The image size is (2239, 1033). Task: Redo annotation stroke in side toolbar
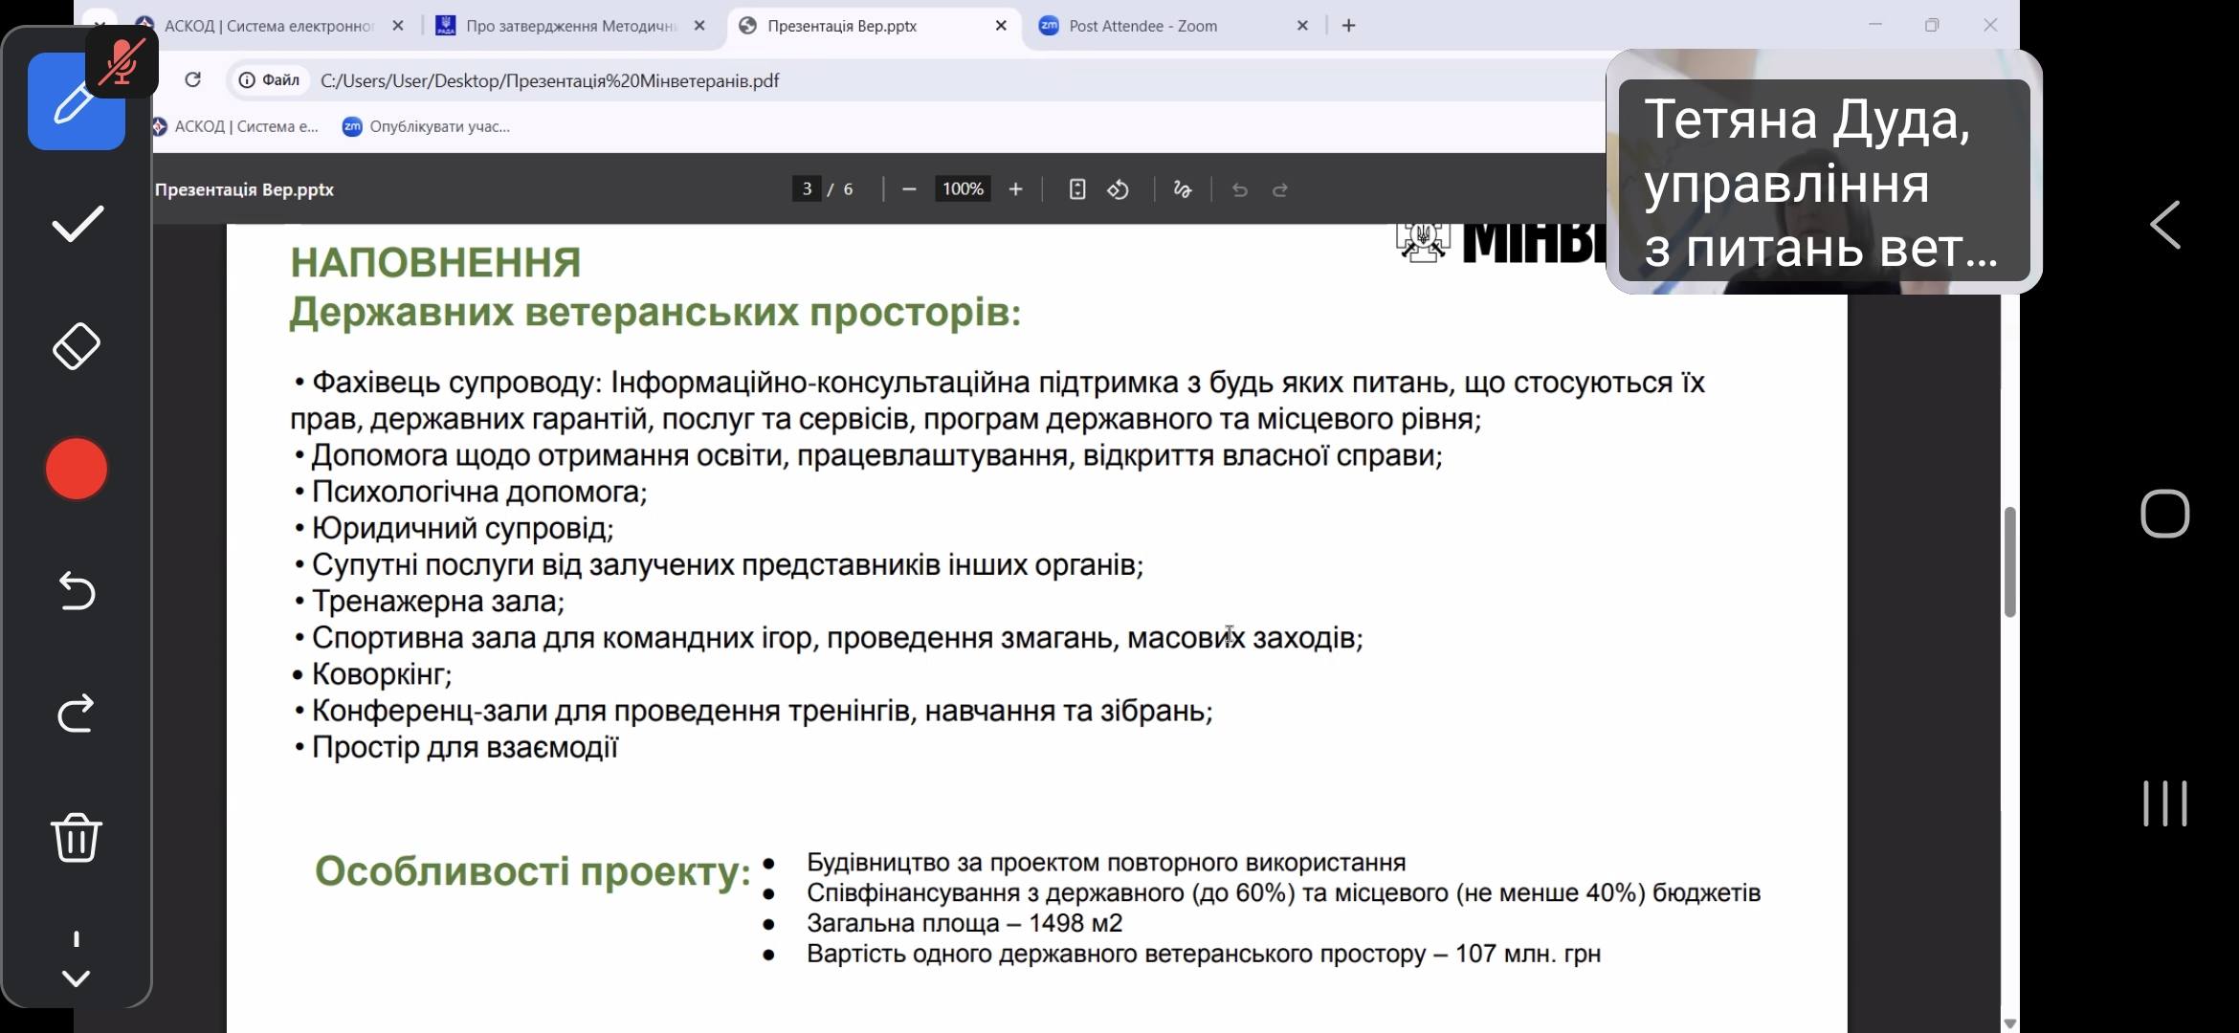pyautogui.click(x=77, y=714)
